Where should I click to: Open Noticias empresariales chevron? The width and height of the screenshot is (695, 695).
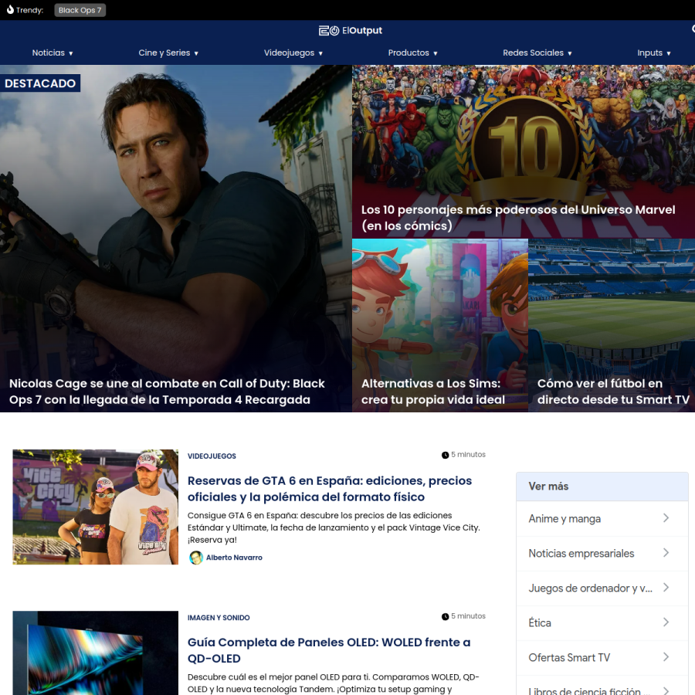666,553
